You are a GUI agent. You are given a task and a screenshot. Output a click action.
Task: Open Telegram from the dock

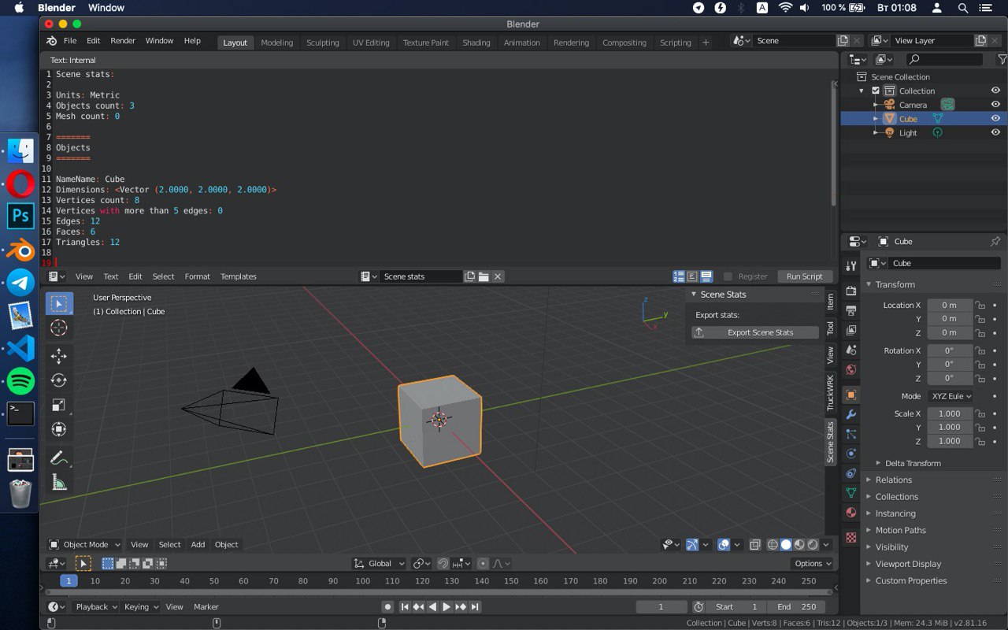(x=20, y=283)
